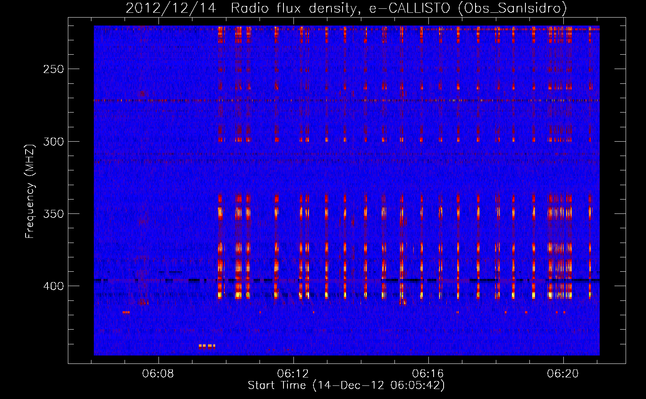Select the 'Frequency (MHZ)' y-axis label
Screen dimensions: 646x399
[30, 191]
